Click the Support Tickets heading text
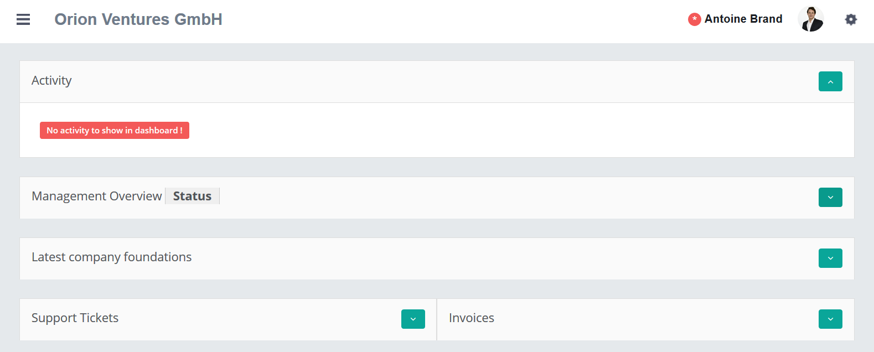The width and height of the screenshot is (874, 352). [75, 318]
